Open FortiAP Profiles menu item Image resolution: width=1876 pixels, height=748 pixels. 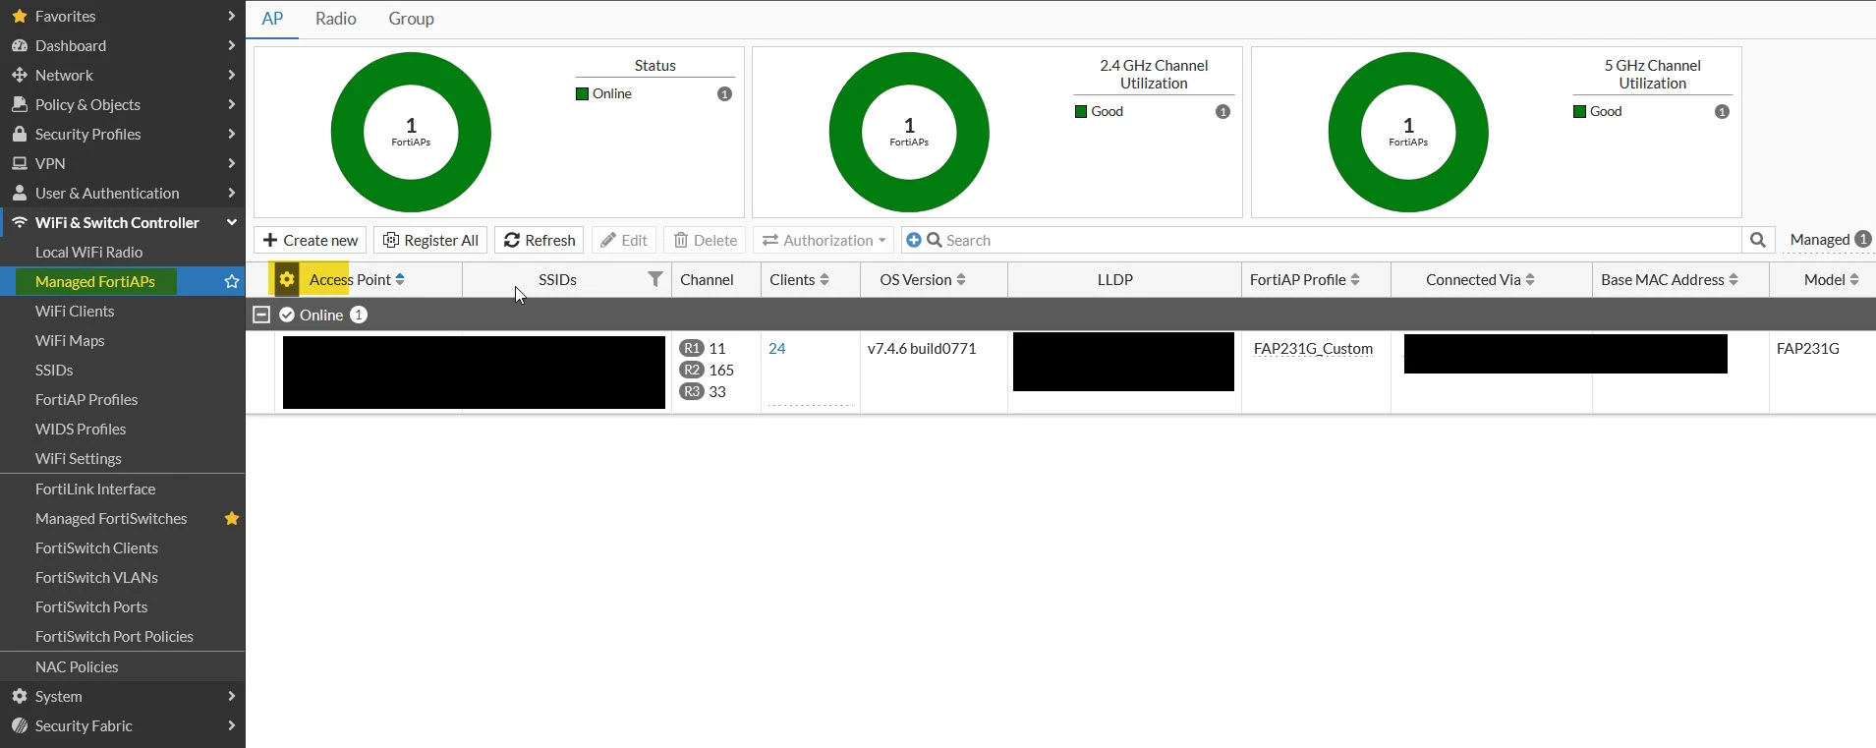[86, 399]
